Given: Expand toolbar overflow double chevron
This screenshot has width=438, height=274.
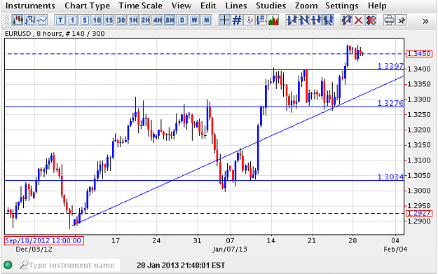Looking at the screenshot, I should [x=425, y=21].
